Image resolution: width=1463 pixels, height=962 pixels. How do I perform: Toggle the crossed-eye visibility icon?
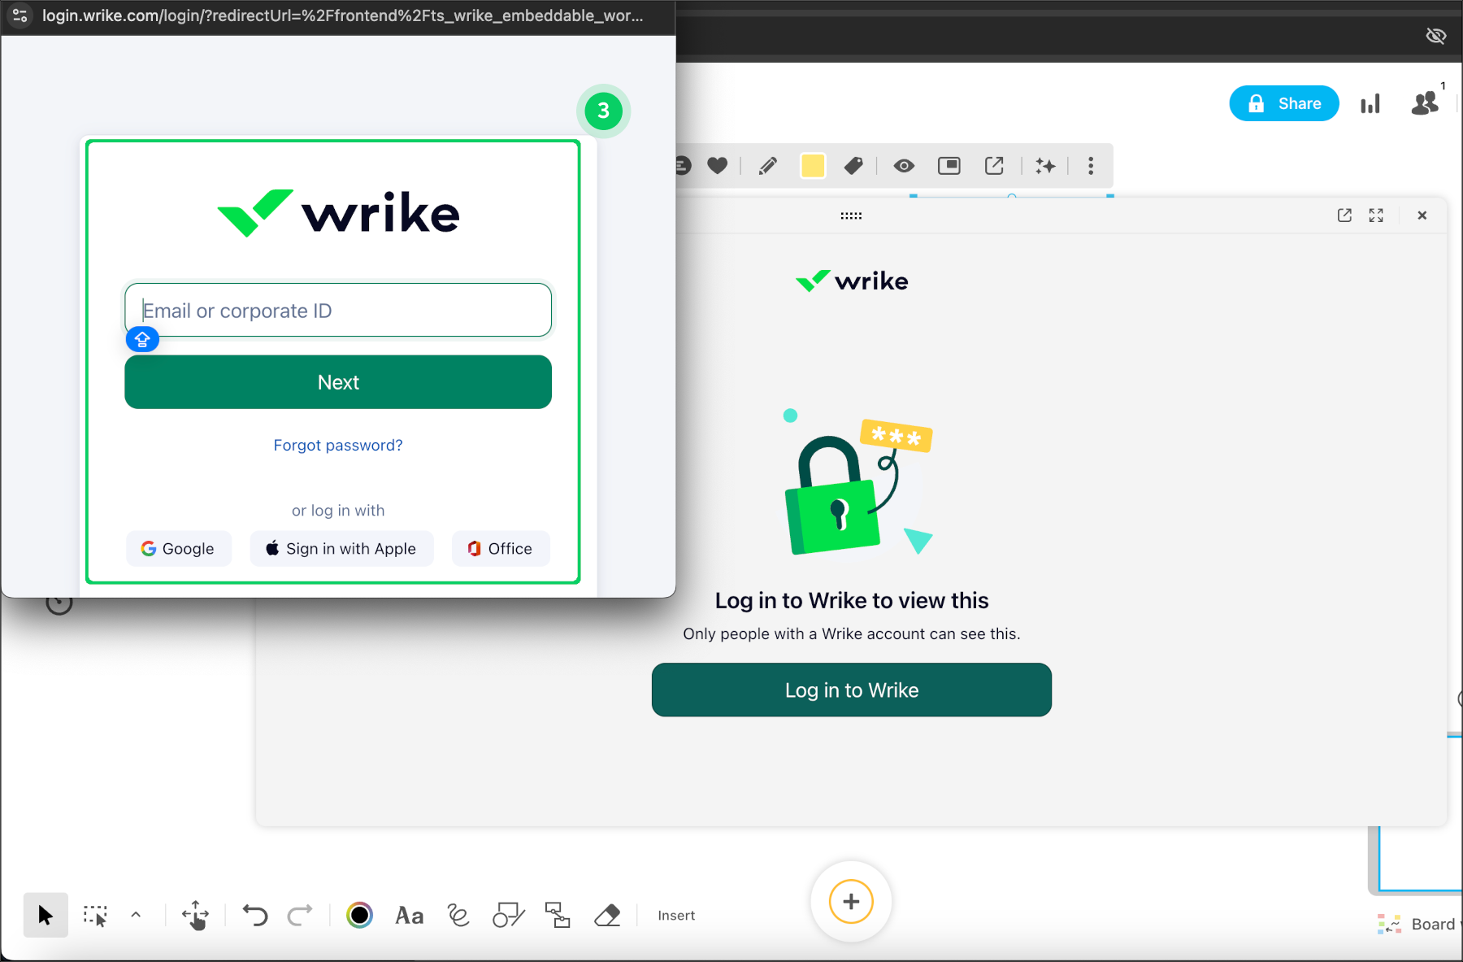click(x=1435, y=36)
